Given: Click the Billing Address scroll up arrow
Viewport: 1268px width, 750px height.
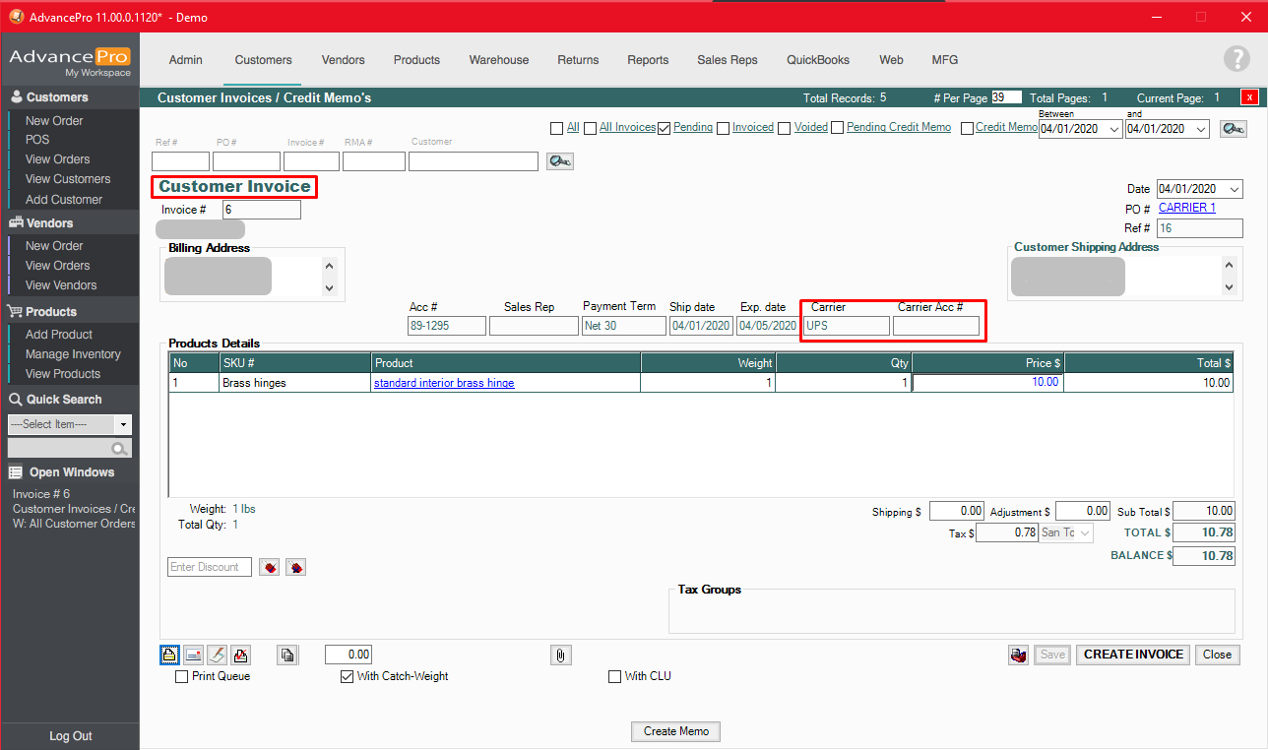Looking at the screenshot, I should [329, 264].
